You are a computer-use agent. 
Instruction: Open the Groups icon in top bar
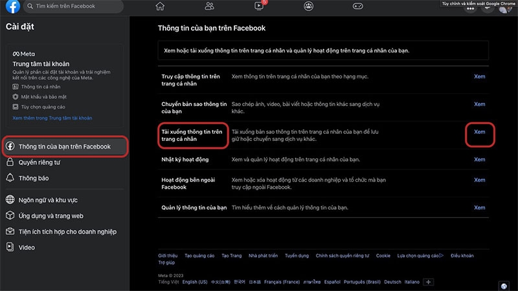point(309,6)
